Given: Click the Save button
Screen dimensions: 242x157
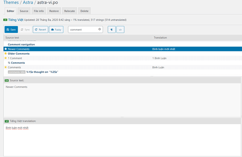Looking at the screenshot, I should pos(11,30).
